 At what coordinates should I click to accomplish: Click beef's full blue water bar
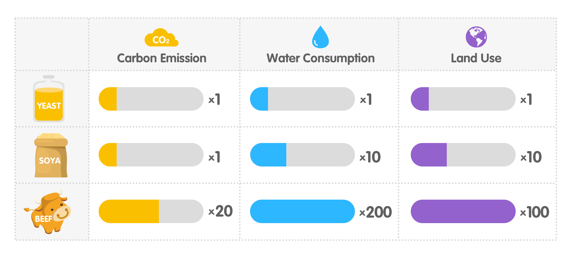coord(302,211)
